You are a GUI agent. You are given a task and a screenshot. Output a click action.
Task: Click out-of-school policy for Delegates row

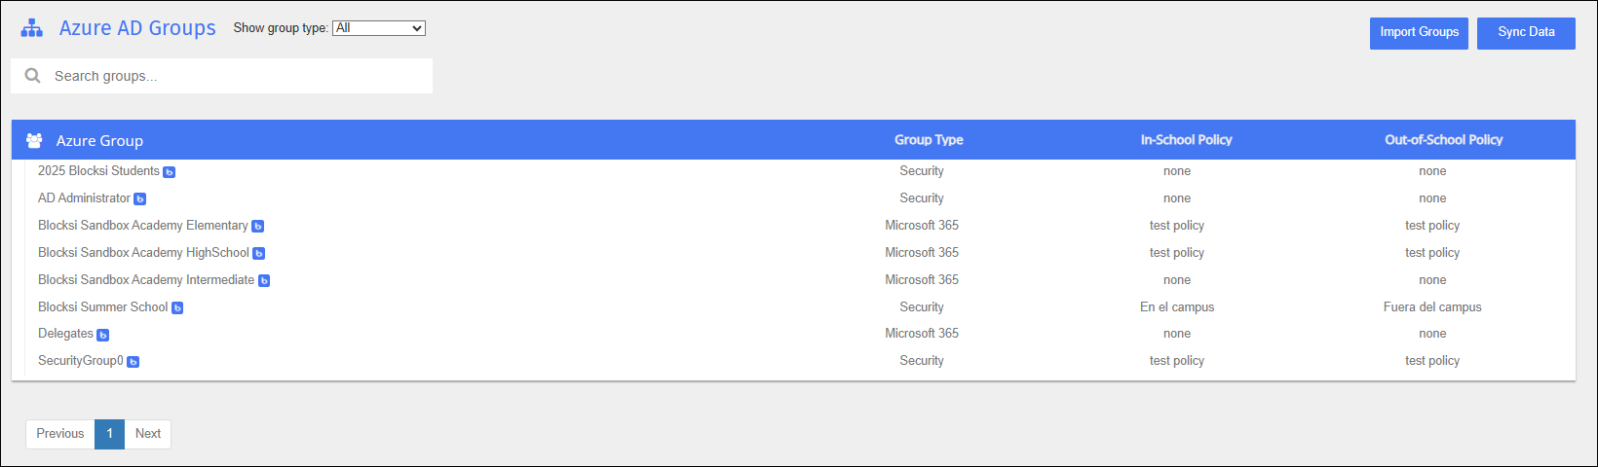pos(1432,334)
